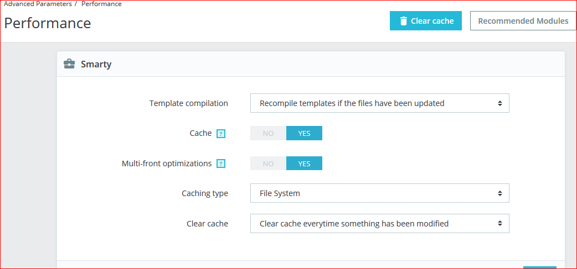Open the Clear cache frequency dropdown
The image size is (577, 269).
pos(379,224)
